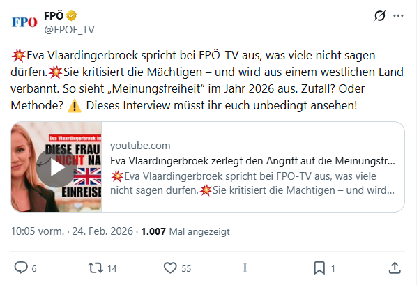
Task: Click the gold verified badge
Action: [x=71, y=16]
